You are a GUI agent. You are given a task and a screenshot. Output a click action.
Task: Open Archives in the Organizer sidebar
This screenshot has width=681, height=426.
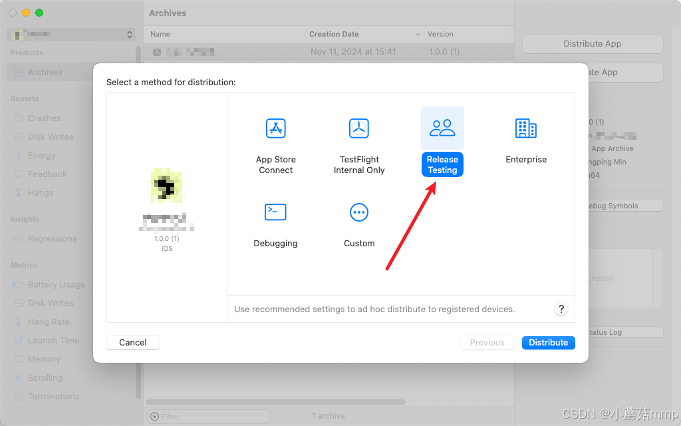pos(45,72)
